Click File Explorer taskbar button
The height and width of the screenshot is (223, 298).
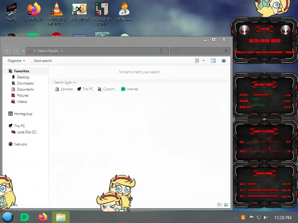[x=61, y=217]
